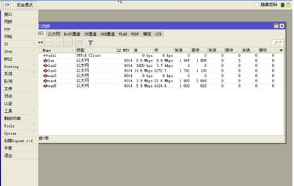Click the red plus add-interface button
This screenshot has height=186, width=294.
[41, 43]
